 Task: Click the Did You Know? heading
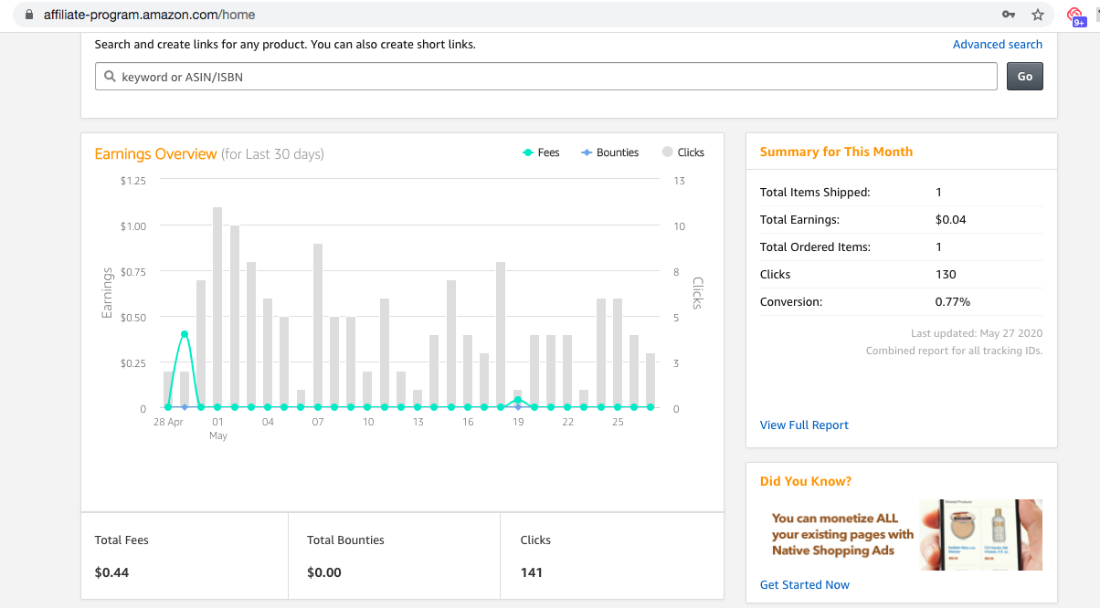click(806, 481)
